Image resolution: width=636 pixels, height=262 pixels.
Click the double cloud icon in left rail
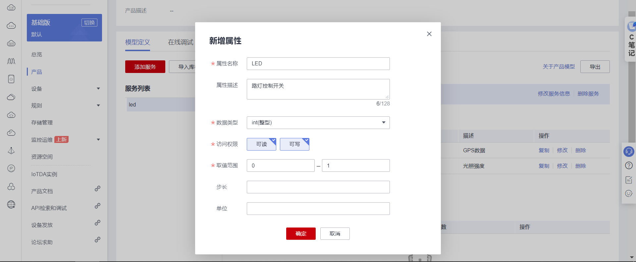pos(11,97)
